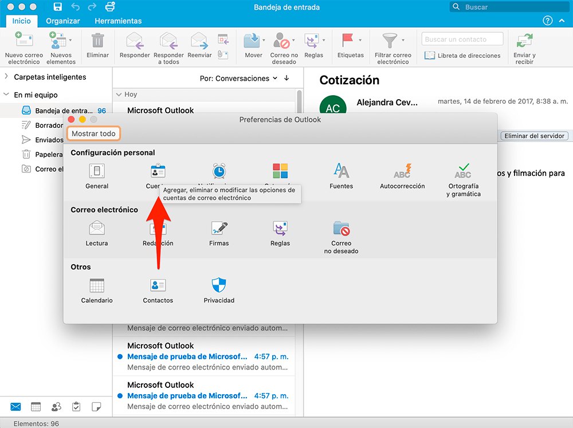Switch to People view in bottom bar
This screenshot has width=573, height=428.
[x=56, y=406]
